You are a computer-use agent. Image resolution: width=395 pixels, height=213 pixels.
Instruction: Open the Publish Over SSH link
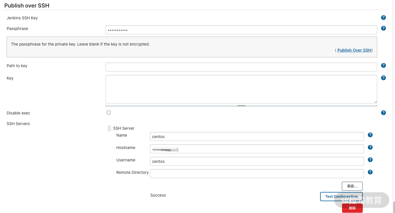(x=354, y=50)
